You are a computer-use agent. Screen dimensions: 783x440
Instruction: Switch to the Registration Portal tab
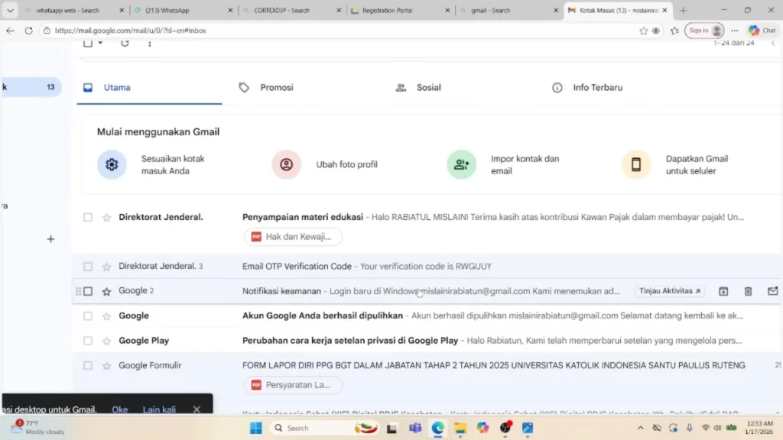tap(400, 10)
